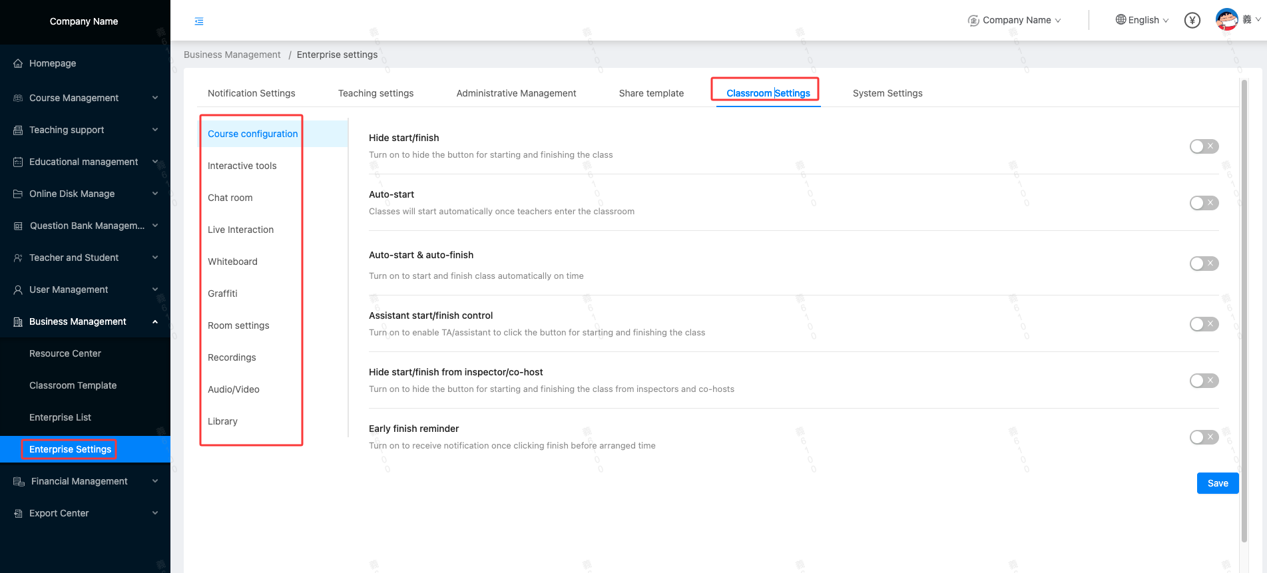Click the Save button
Viewport: 1267px width, 573px height.
click(x=1217, y=483)
